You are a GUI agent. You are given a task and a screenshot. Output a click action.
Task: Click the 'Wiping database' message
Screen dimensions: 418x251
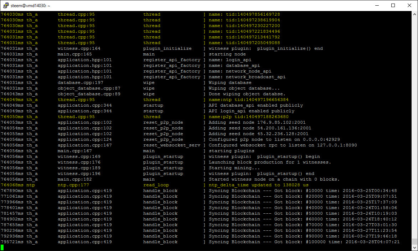(230, 83)
